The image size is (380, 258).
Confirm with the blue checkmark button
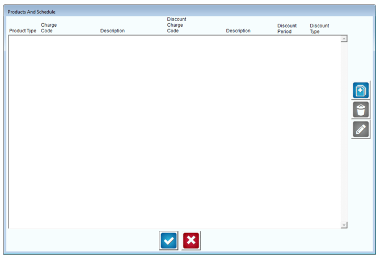(x=168, y=240)
